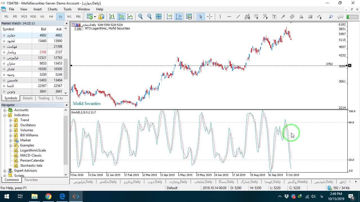Open the Insert menu
This screenshot has width=360, height=202.
pos(37,9)
